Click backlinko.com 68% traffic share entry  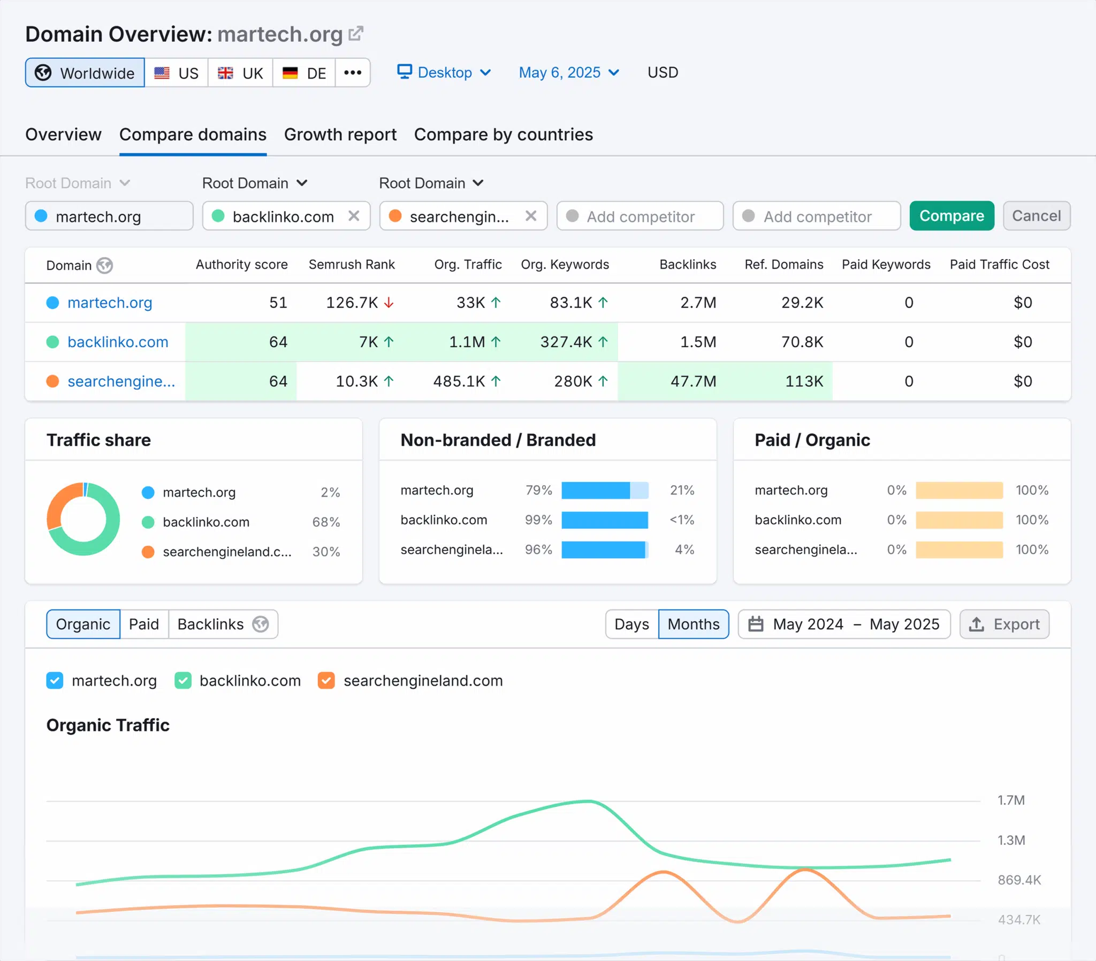coord(241,522)
